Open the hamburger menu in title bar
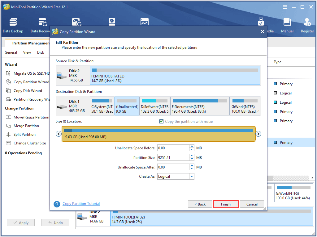The width and height of the screenshot is (317, 237). tap(285, 7)
